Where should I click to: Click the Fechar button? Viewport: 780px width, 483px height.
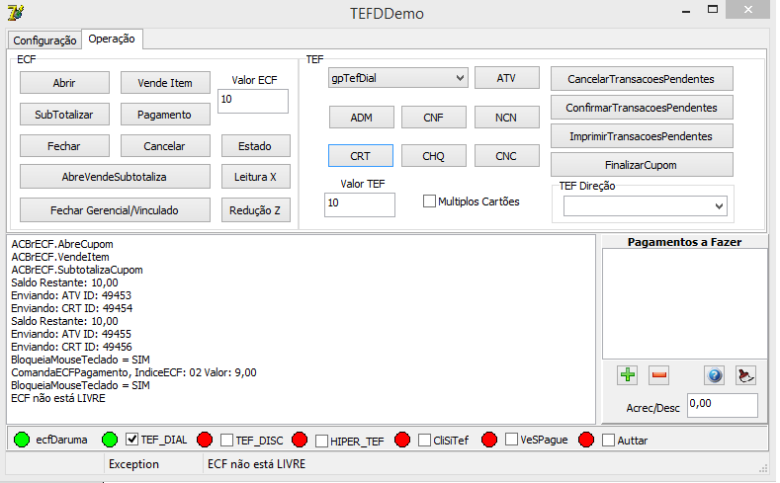[64, 146]
